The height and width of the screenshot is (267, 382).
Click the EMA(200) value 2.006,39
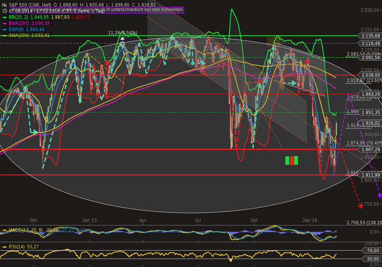coord(40,23)
